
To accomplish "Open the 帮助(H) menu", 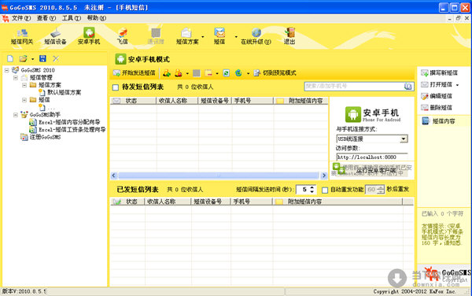I will click(97, 18).
